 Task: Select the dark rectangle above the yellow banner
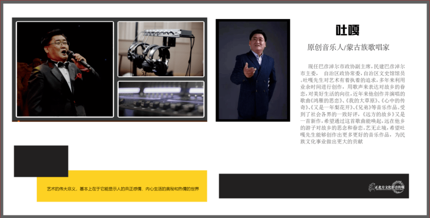click(x=41, y=161)
